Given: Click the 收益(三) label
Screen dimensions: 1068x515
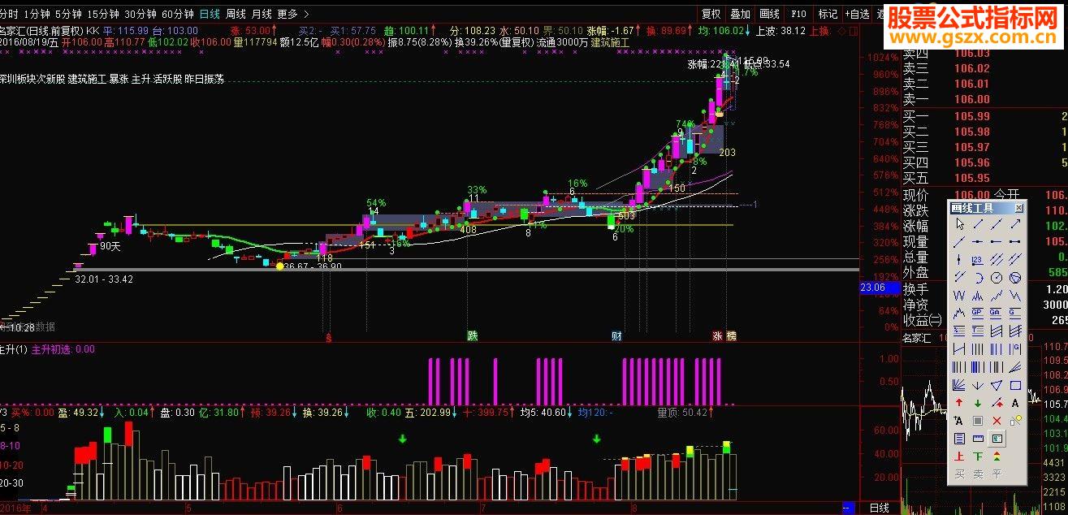Looking at the screenshot, I should pos(922,320).
